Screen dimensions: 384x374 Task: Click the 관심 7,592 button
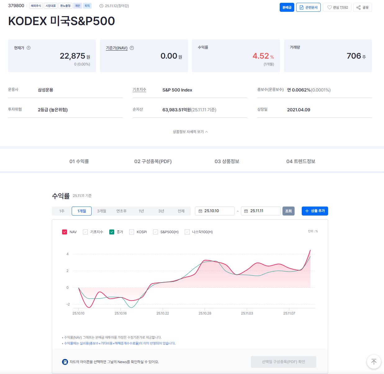[x=337, y=7]
